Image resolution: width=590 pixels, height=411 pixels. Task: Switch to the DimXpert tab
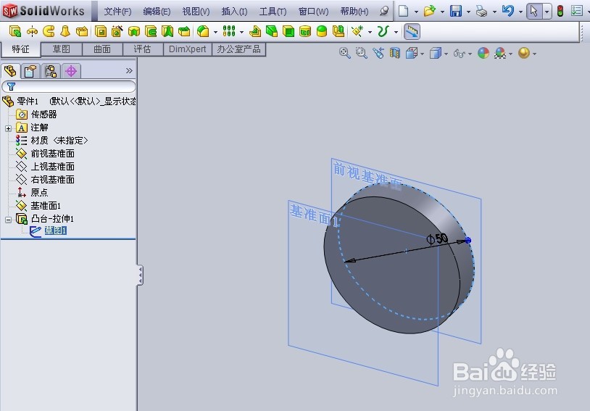[188, 49]
